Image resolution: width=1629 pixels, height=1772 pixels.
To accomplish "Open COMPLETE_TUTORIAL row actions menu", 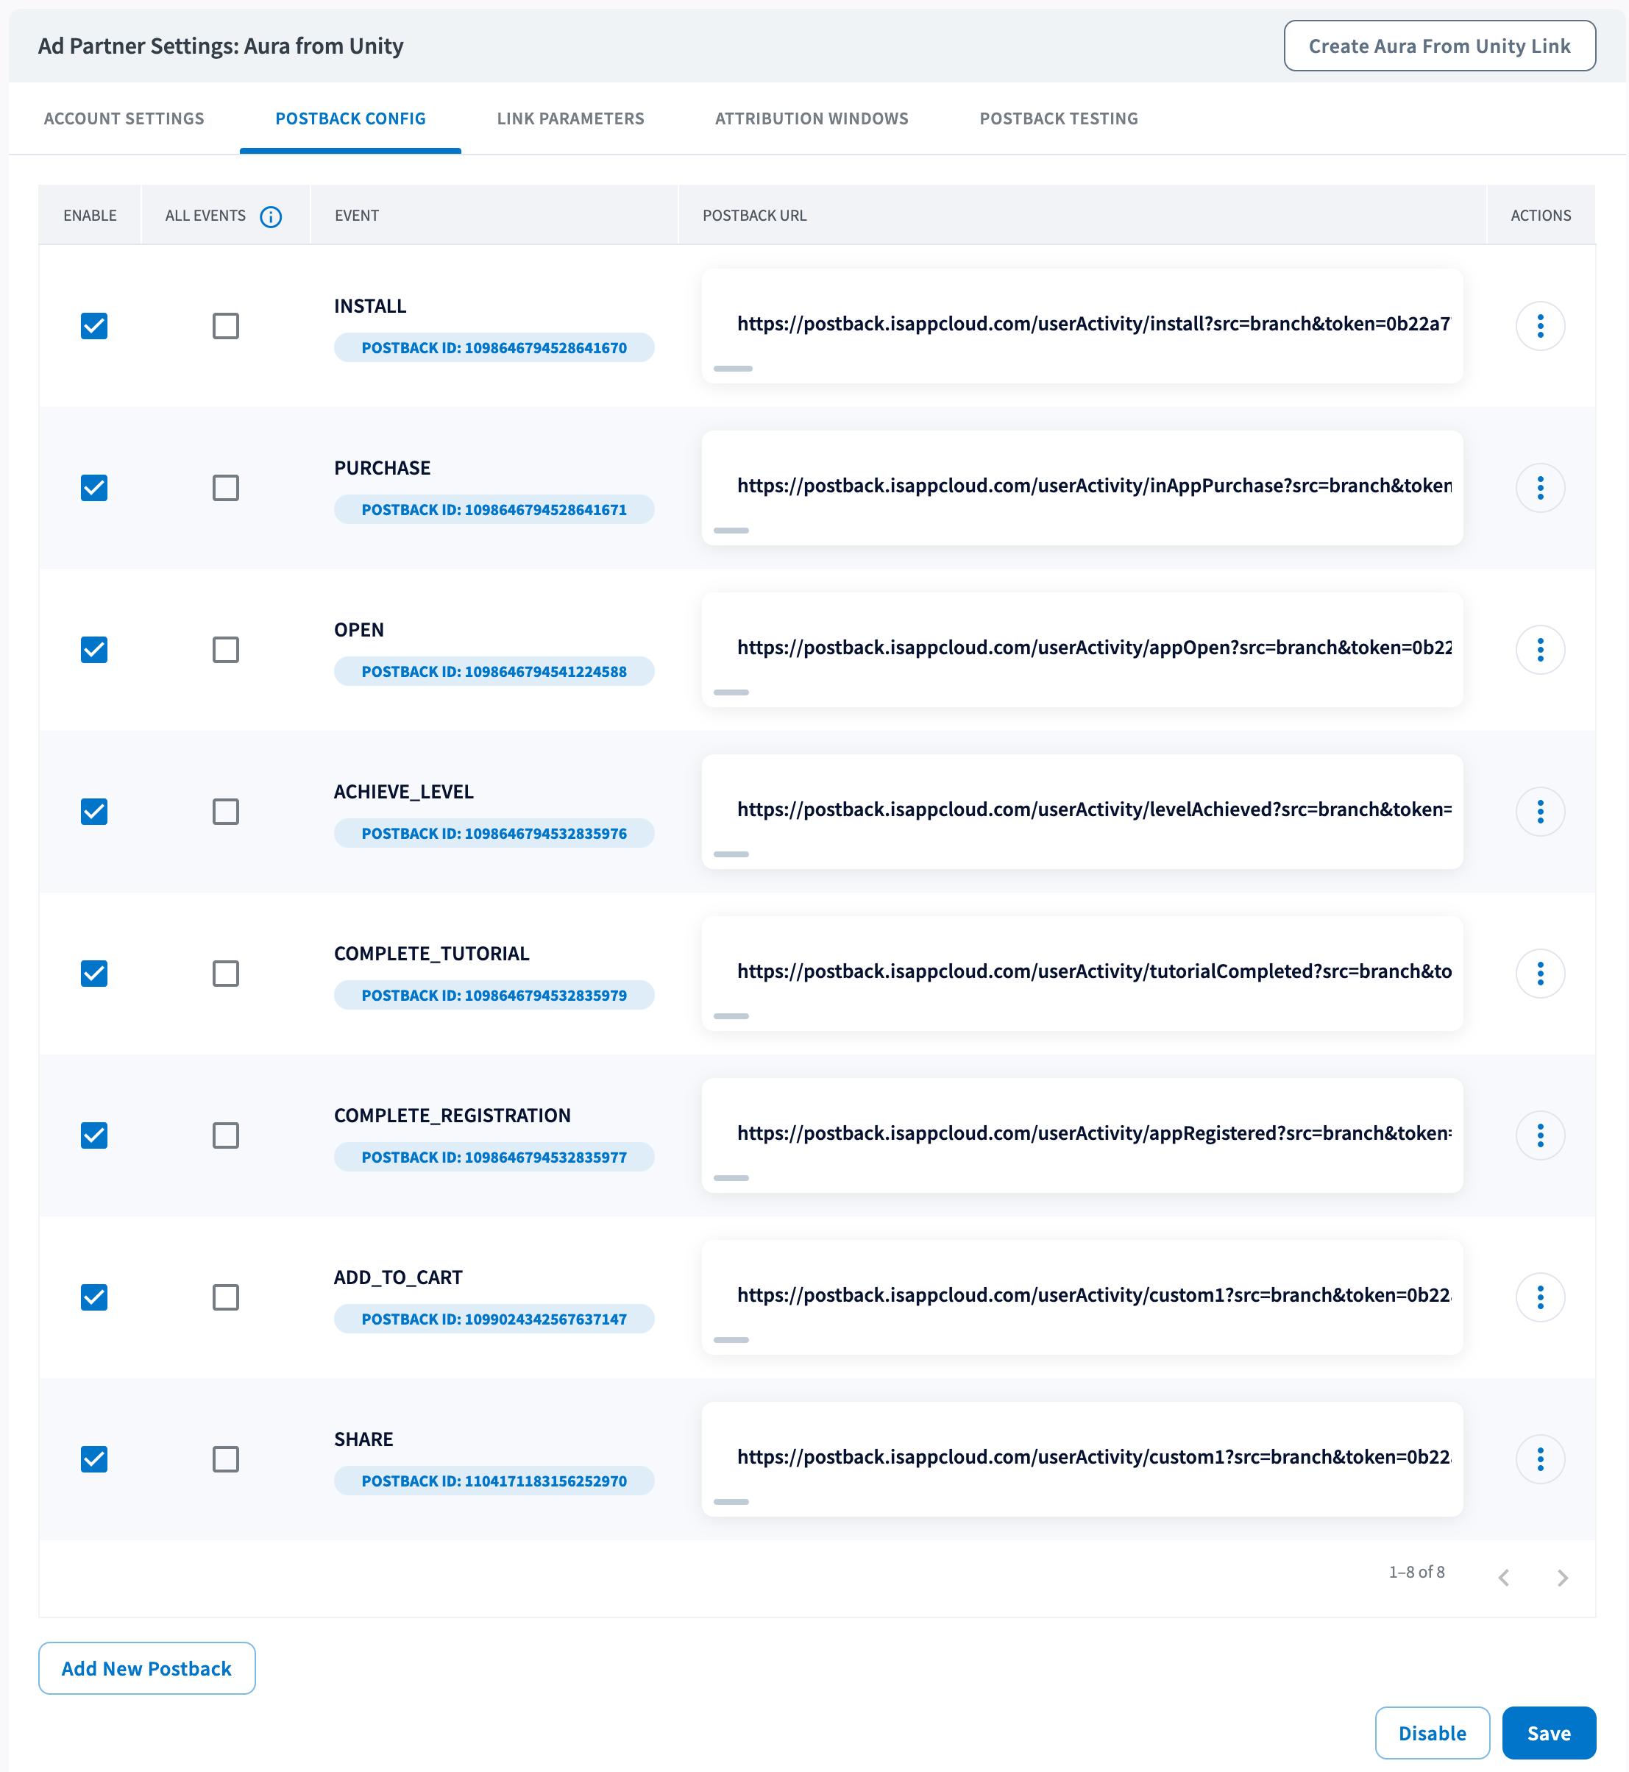I will point(1539,974).
